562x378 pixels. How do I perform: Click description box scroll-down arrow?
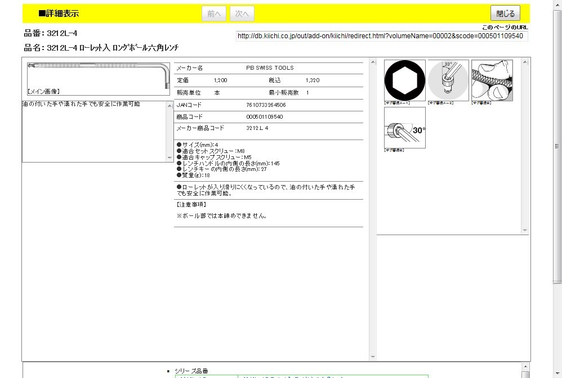170,157
